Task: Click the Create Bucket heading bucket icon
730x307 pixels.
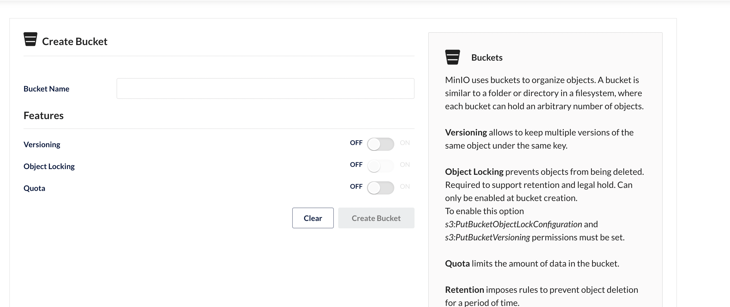Action: [x=30, y=39]
